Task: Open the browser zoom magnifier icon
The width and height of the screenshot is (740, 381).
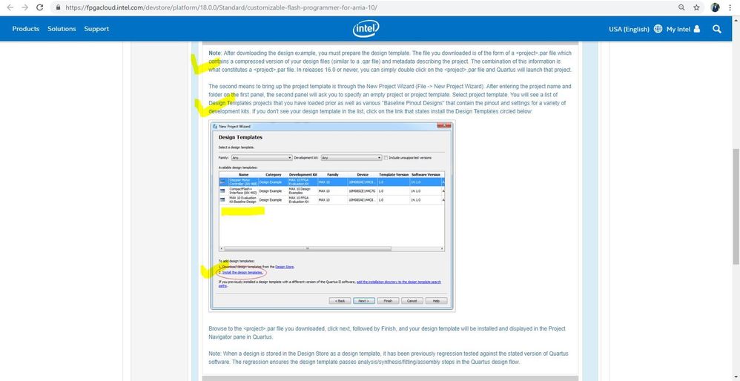Action: pyautogui.click(x=681, y=7)
